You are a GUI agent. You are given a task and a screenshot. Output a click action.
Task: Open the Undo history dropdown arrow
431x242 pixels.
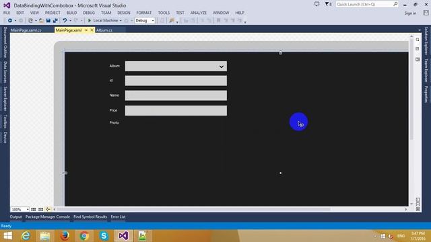70,21
